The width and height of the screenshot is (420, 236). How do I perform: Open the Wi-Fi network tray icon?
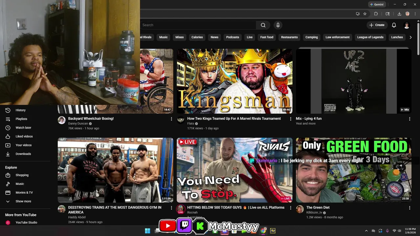(x=394, y=231)
